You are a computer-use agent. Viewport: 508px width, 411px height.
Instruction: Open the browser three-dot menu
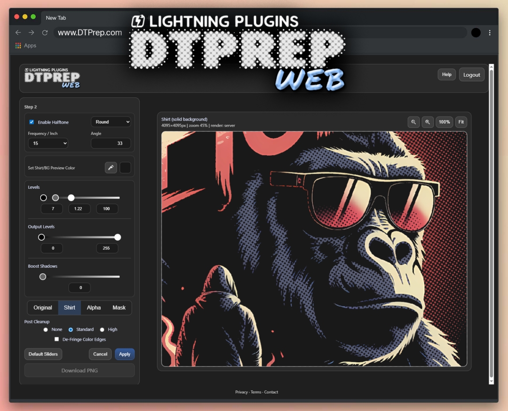click(490, 33)
